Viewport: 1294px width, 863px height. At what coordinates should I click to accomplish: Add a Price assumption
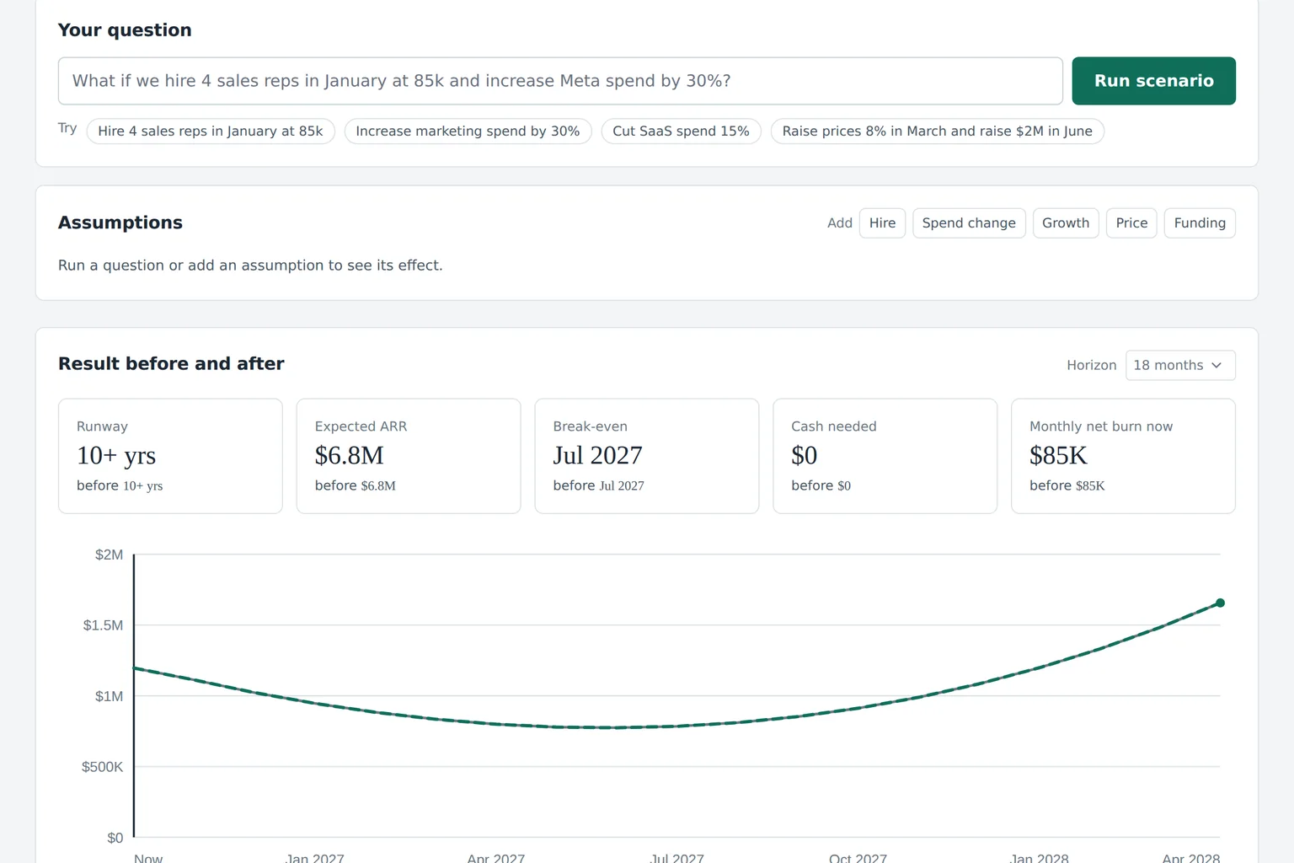point(1131,223)
